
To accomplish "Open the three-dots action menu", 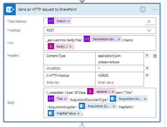I will click(x=154, y=9).
